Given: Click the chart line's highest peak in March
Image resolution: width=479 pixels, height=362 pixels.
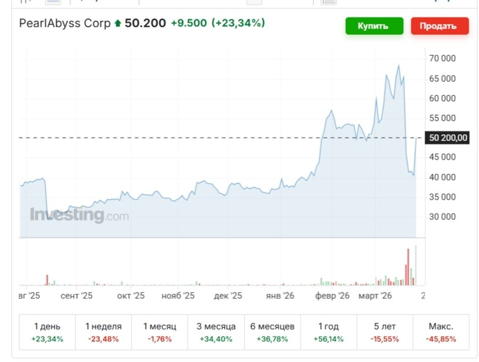Looking at the screenshot, I should coord(398,66).
